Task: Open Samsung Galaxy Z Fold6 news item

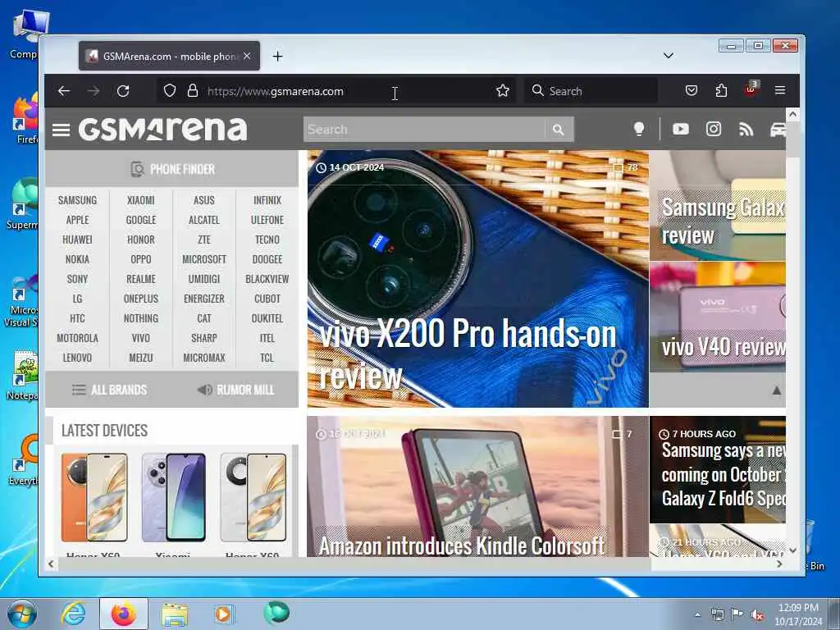Action: (x=718, y=470)
